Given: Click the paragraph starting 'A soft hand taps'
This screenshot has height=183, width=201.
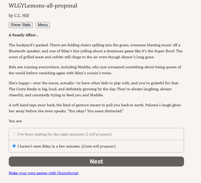Looking at the screenshot, I should (x=95, y=108).
